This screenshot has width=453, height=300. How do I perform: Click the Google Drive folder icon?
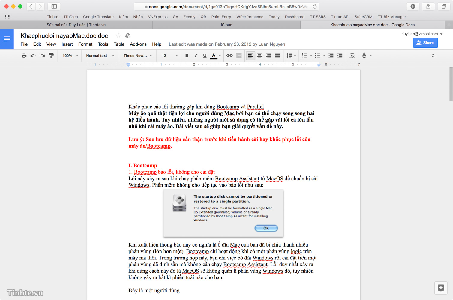click(128, 36)
